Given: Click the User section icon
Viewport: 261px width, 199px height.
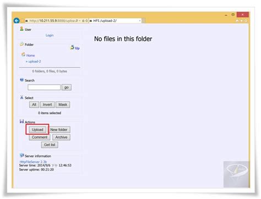Looking at the screenshot, I should (x=21, y=29).
